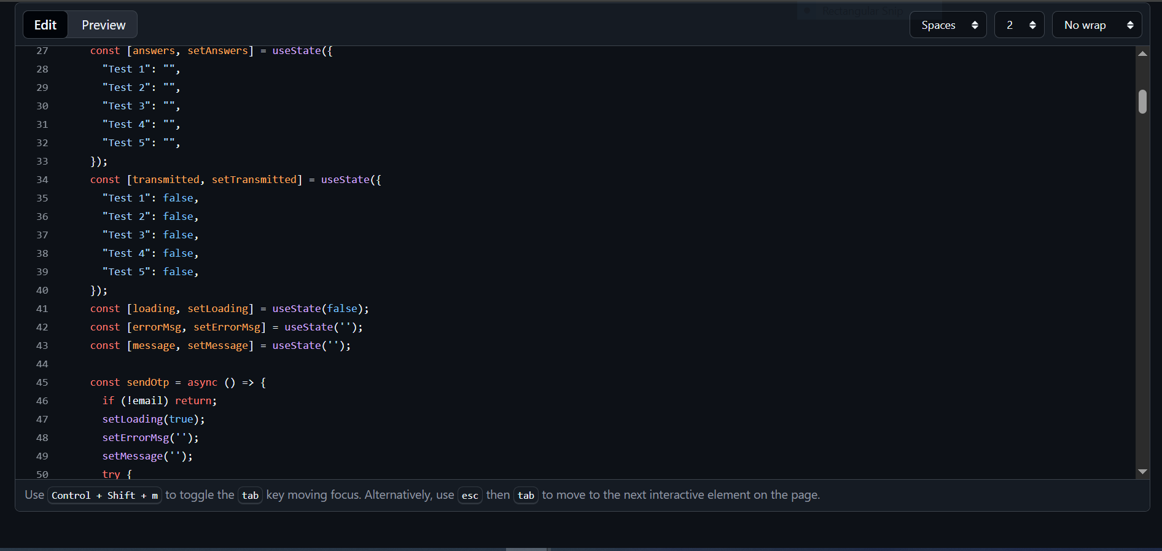1162x551 pixels.
Task: Click on "setMessage('');" in line 49
Action: tap(147, 456)
